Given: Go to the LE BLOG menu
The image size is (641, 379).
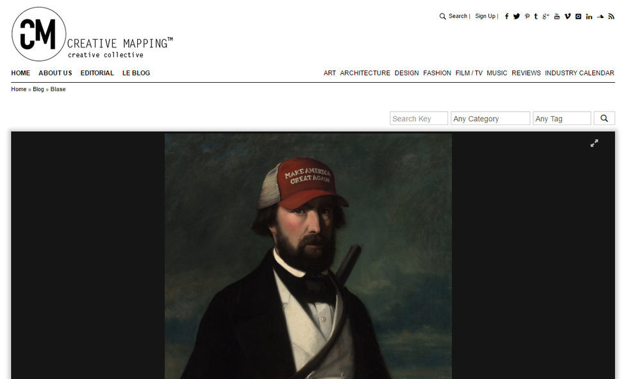Looking at the screenshot, I should click(136, 73).
